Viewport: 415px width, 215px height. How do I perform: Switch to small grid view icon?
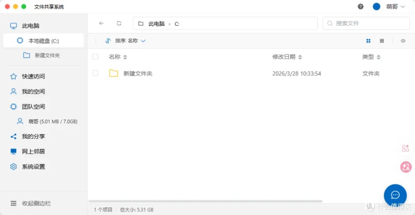[382, 41]
